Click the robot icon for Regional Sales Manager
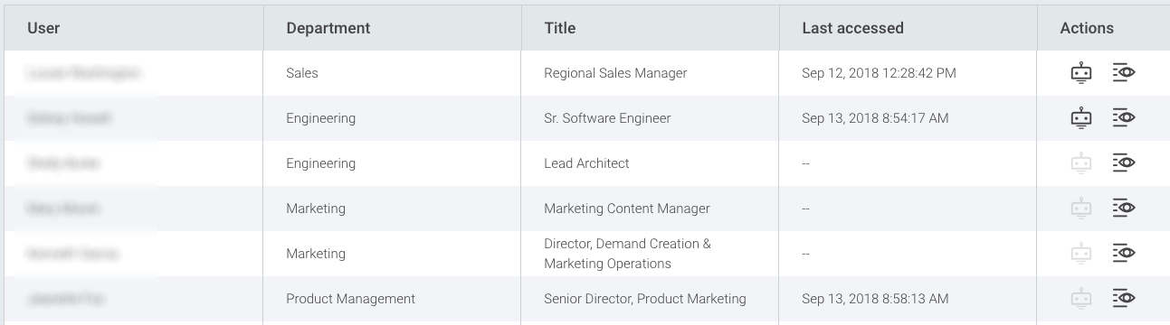Image resolution: width=1170 pixels, height=325 pixels. (x=1080, y=73)
